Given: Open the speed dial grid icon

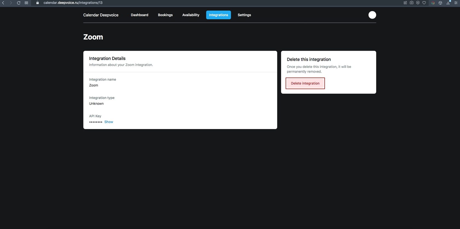Looking at the screenshot, I should pos(26,3).
